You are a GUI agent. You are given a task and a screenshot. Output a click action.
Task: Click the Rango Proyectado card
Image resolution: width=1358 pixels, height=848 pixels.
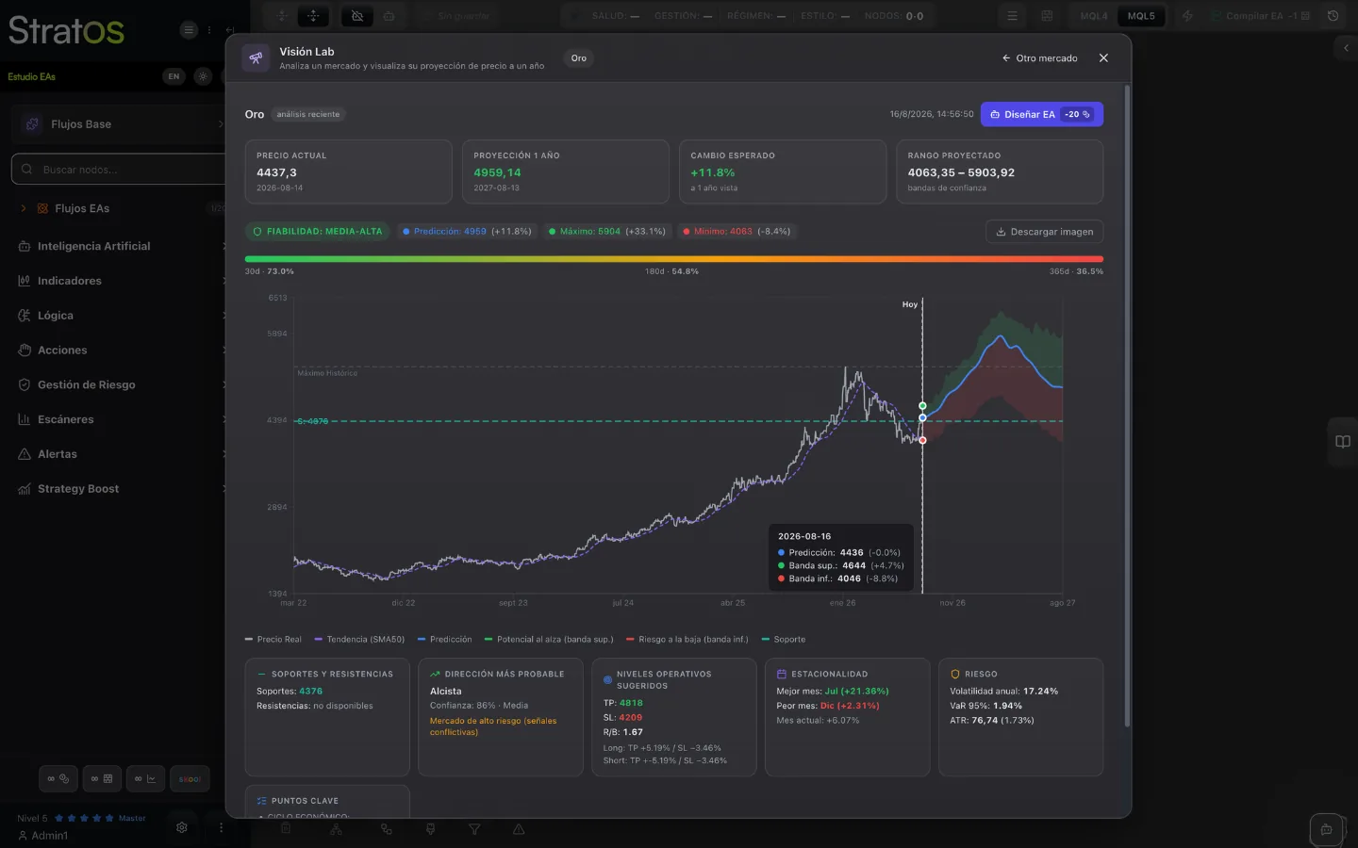pyautogui.click(x=1000, y=171)
